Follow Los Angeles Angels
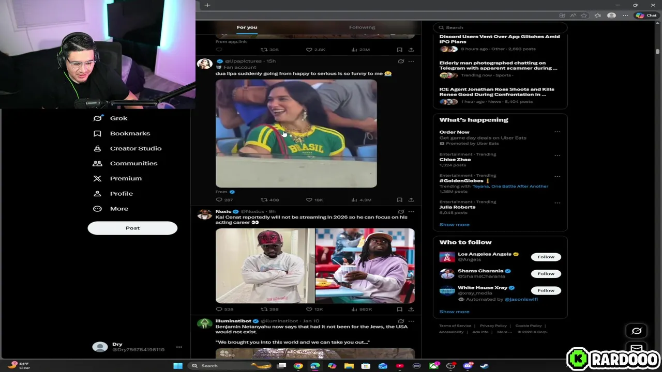 546,257
